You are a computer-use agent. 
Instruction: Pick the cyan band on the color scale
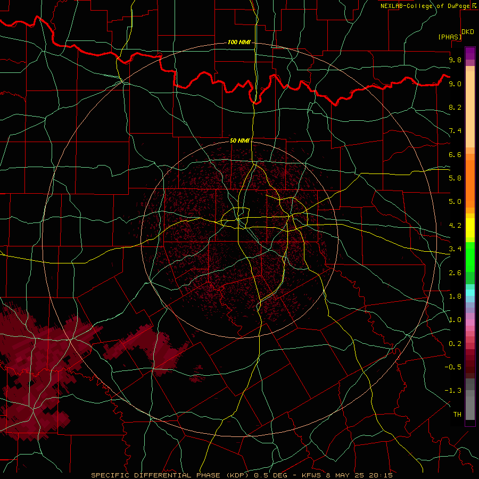[x=470, y=293]
